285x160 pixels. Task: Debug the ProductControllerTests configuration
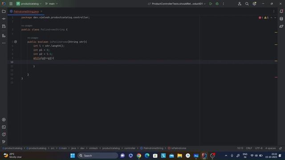click(217, 4)
